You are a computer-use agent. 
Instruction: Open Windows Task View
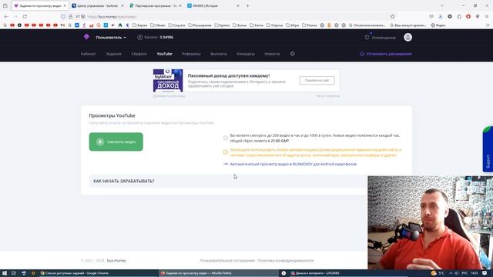[x=14, y=273]
